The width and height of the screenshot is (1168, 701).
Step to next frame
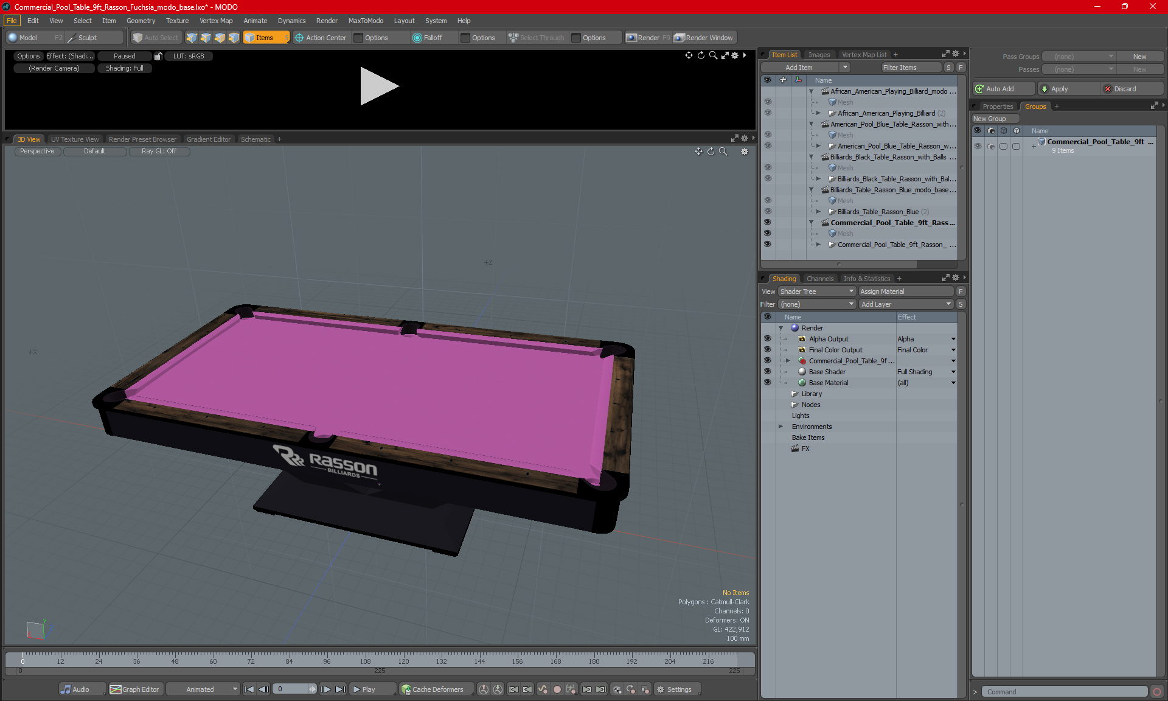pos(326,689)
